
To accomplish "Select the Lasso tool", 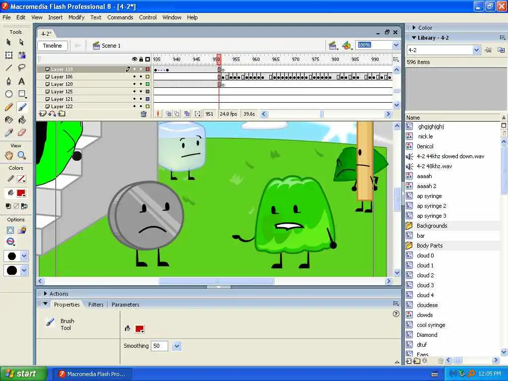I will pos(22,67).
